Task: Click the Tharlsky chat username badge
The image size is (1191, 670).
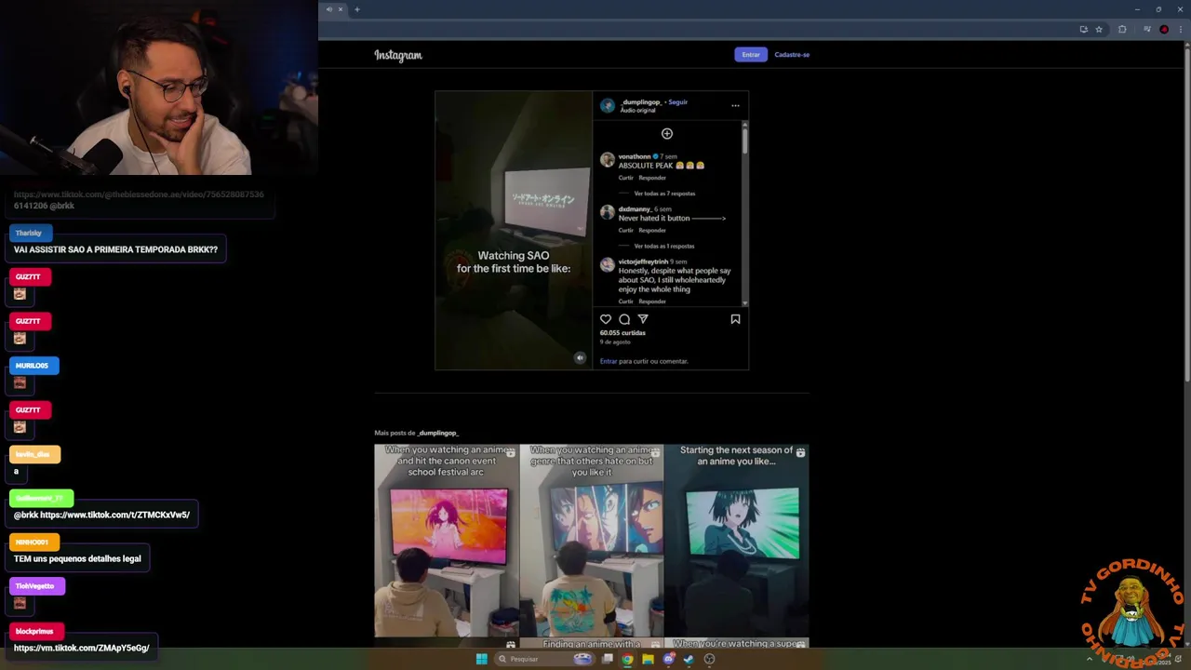Action: pos(29,234)
